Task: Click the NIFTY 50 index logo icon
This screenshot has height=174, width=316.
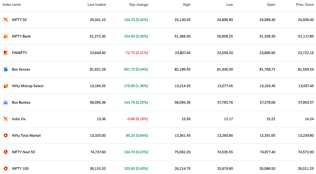Action: (x=6, y=20)
